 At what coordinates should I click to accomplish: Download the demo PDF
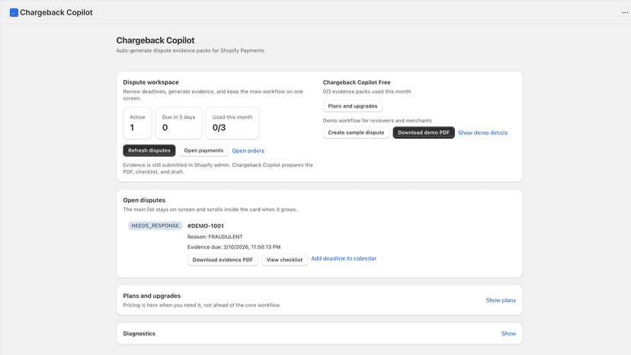tap(424, 133)
